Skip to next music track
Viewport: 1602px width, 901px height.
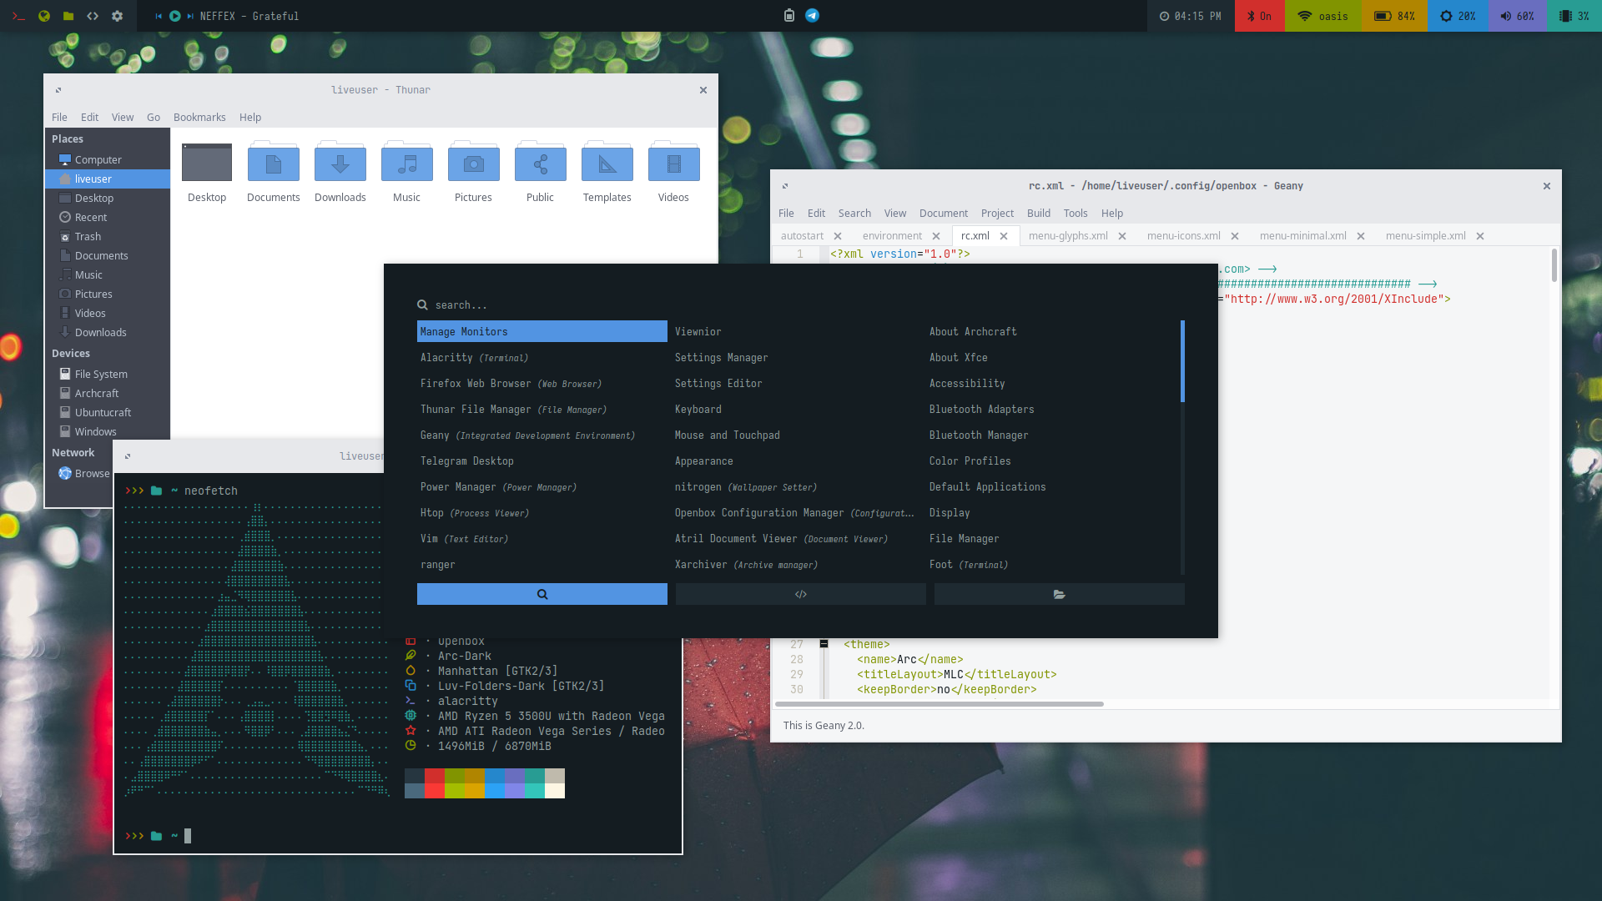[x=190, y=16]
